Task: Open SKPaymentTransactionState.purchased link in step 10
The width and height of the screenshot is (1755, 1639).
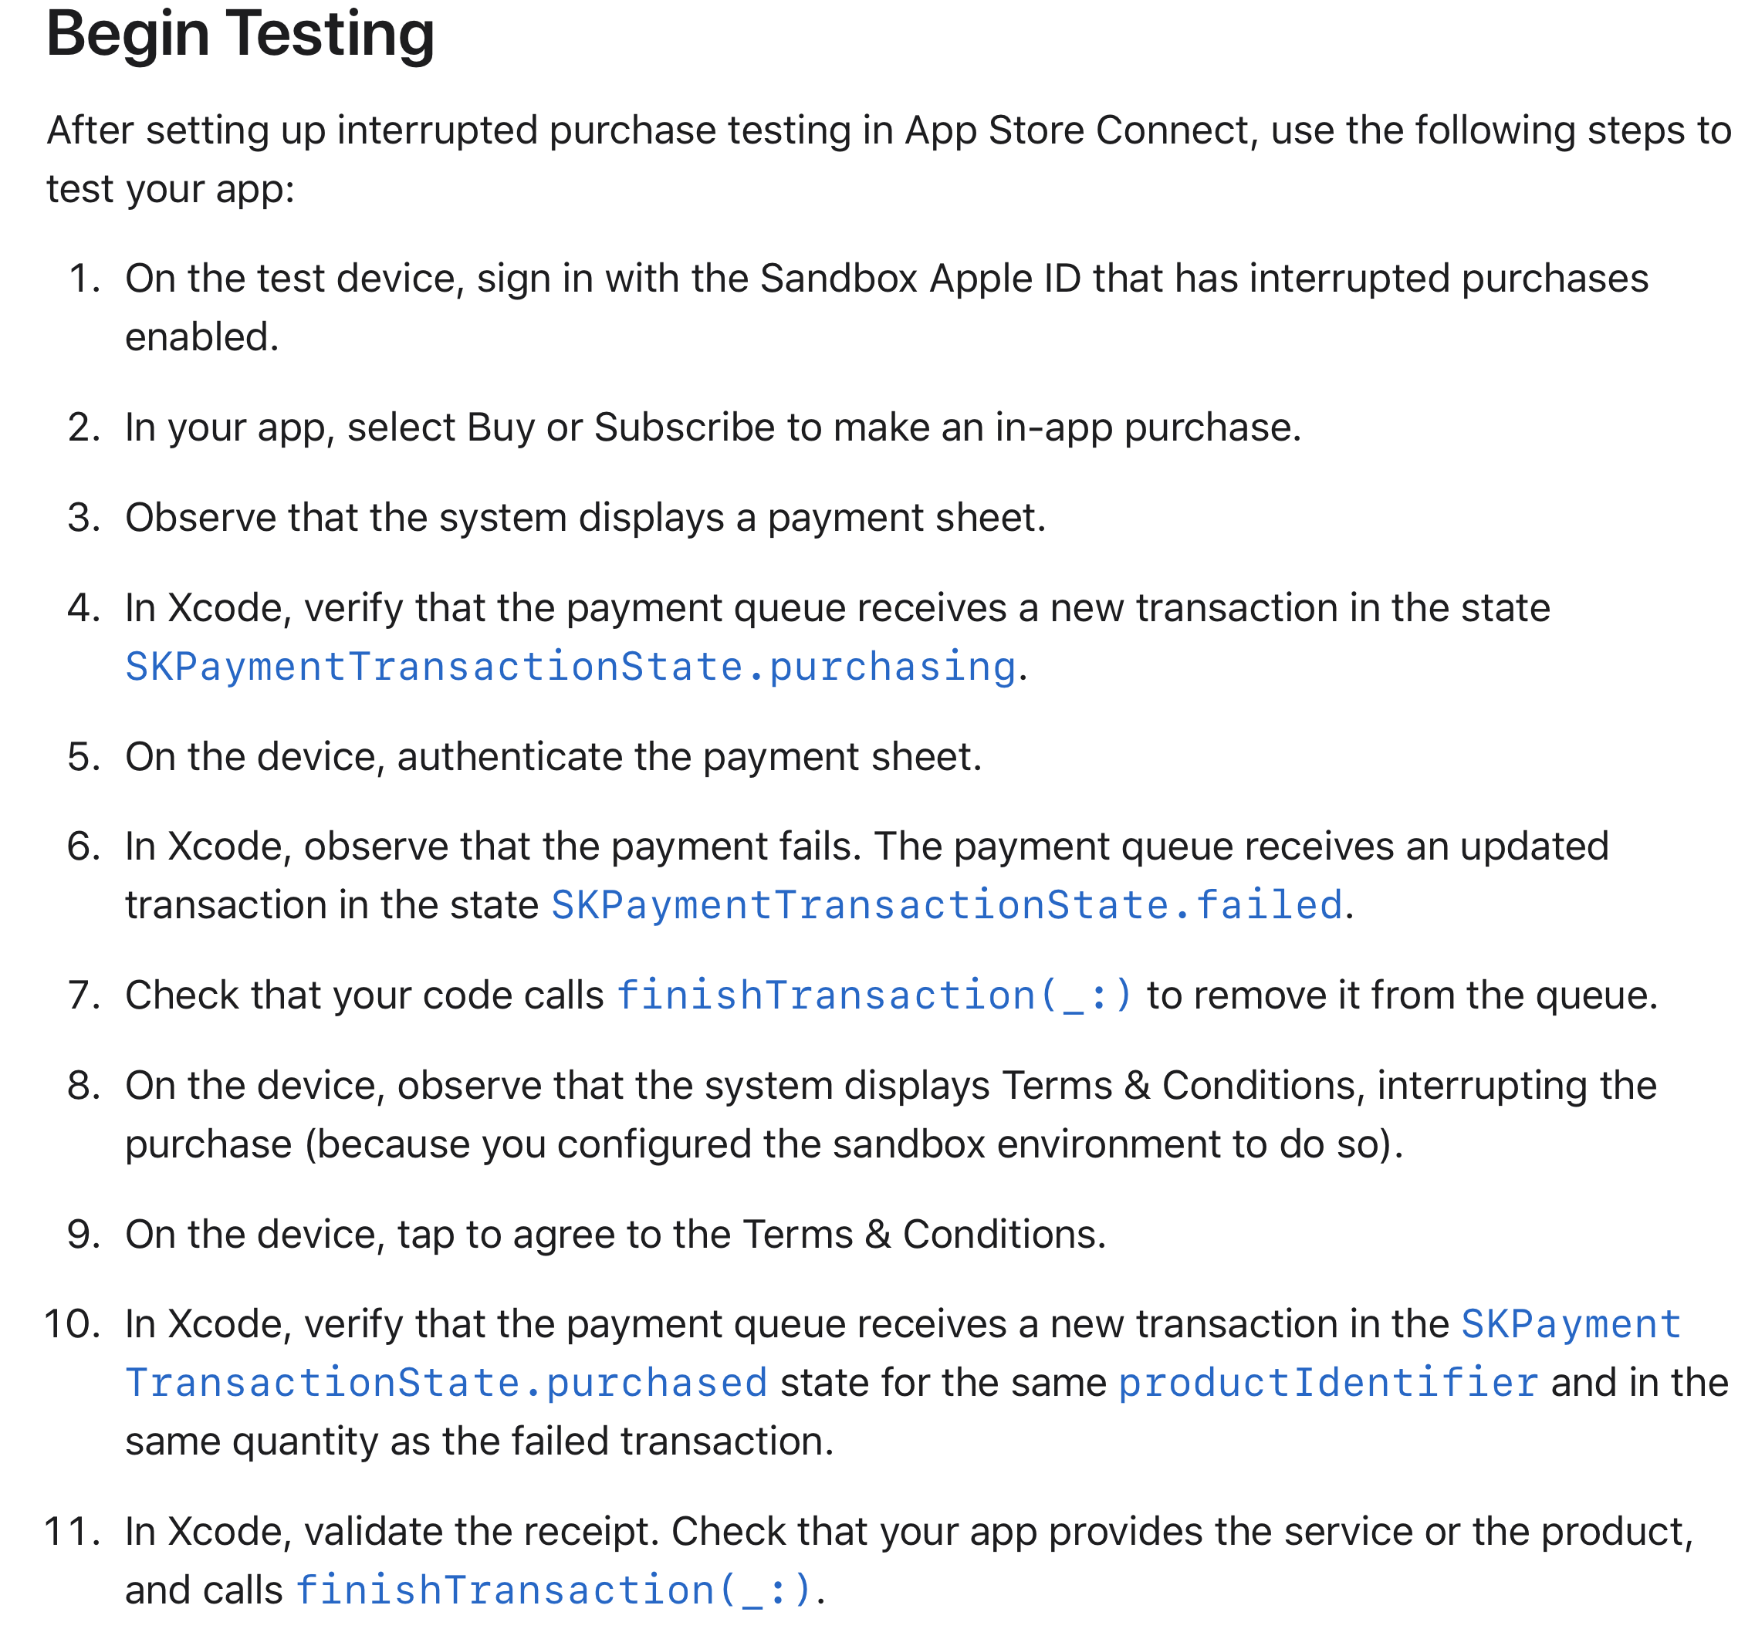Action: [902, 1353]
